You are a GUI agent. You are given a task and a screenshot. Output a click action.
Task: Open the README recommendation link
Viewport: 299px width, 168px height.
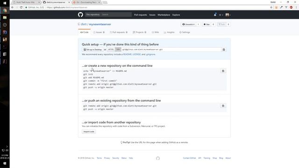(128, 55)
